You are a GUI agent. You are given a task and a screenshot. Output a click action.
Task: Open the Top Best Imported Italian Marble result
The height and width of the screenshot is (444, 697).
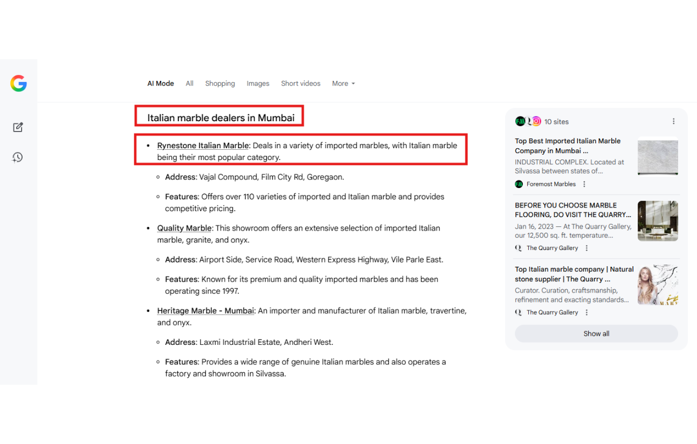coord(567,146)
